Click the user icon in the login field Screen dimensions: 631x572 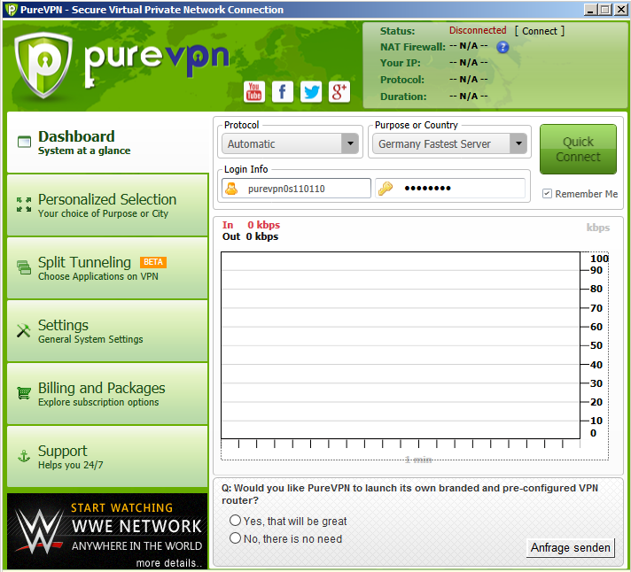[x=231, y=188]
